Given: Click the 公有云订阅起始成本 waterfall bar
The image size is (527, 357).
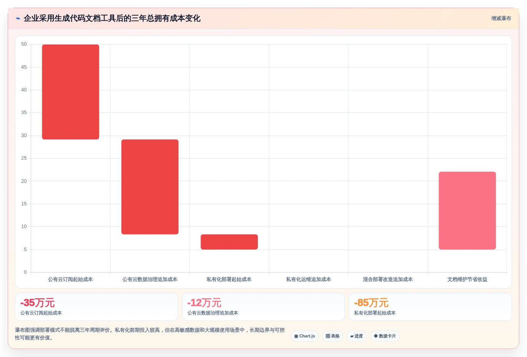Looking at the screenshot, I should point(71,92).
